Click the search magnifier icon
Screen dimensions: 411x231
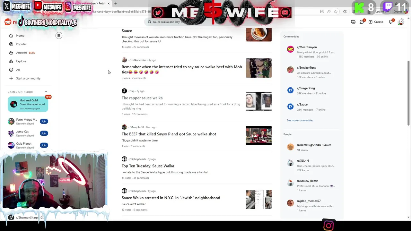(149, 22)
